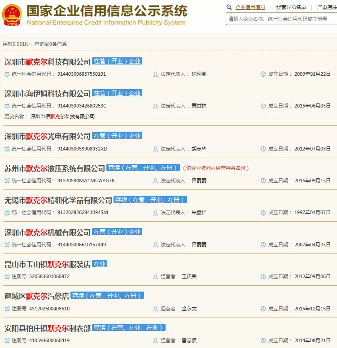Click history name 深圳市伊默克尔科技有限公司
The width and height of the screenshot is (337, 348).
[x=62, y=116]
